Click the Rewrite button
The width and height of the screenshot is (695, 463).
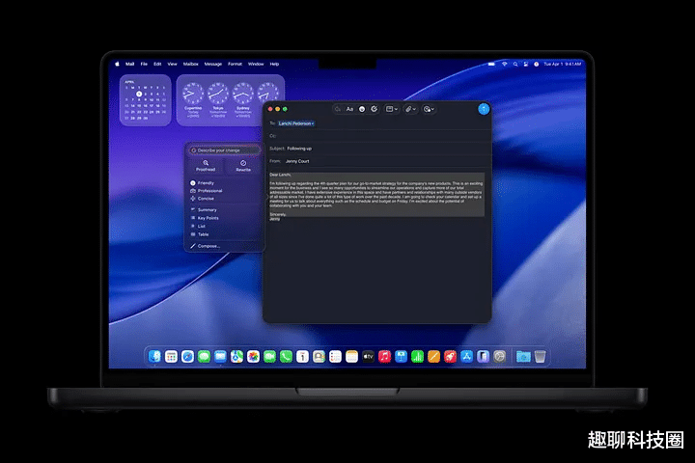click(x=242, y=165)
